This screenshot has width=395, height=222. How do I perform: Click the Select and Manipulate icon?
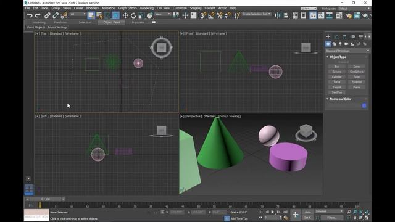(185, 15)
